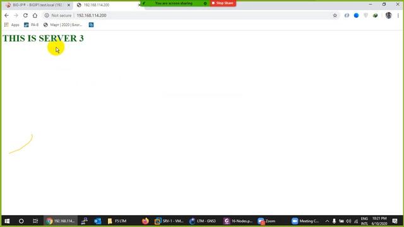The image size is (404, 227).
Task: Switch to the Zoom taskbar window
Action: tap(266, 221)
